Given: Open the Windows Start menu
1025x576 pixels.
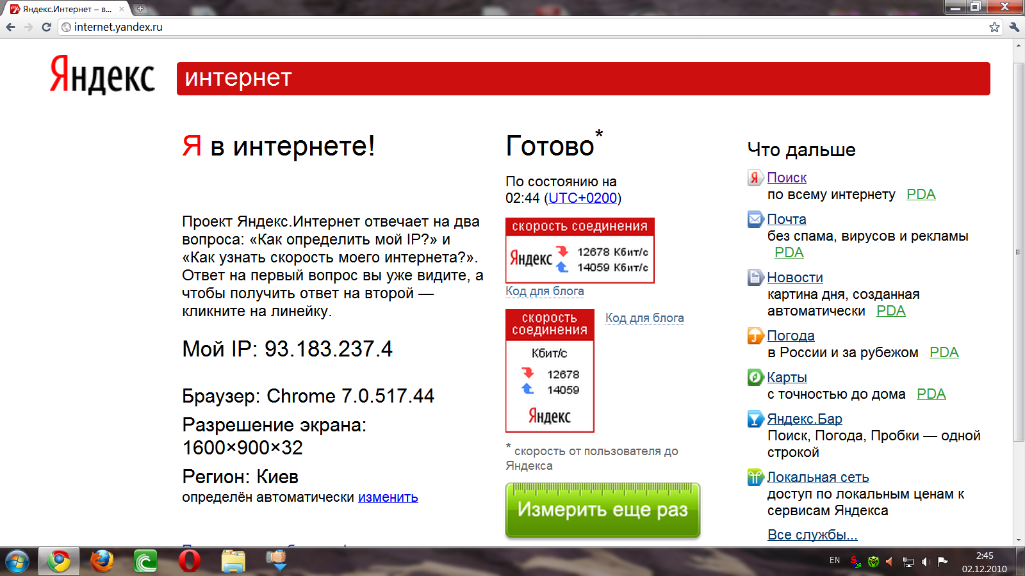Looking at the screenshot, I should tap(17, 562).
